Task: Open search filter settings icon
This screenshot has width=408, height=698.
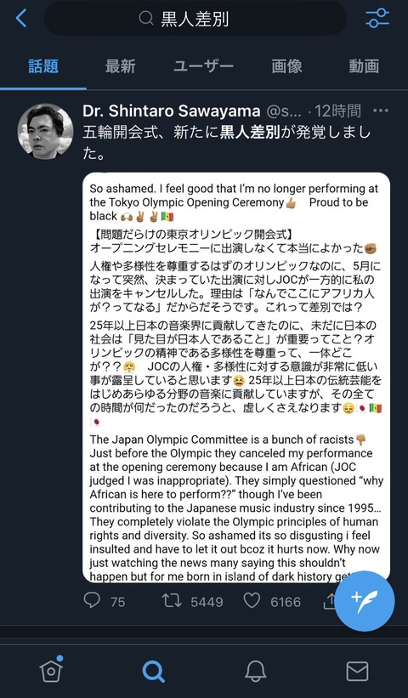Action: pyautogui.click(x=377, y=18)
